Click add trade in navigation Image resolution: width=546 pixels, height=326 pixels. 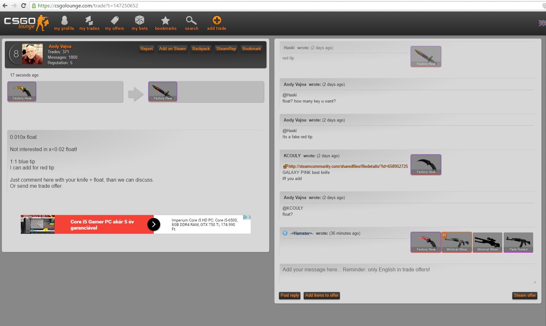(x=217, y=23)
